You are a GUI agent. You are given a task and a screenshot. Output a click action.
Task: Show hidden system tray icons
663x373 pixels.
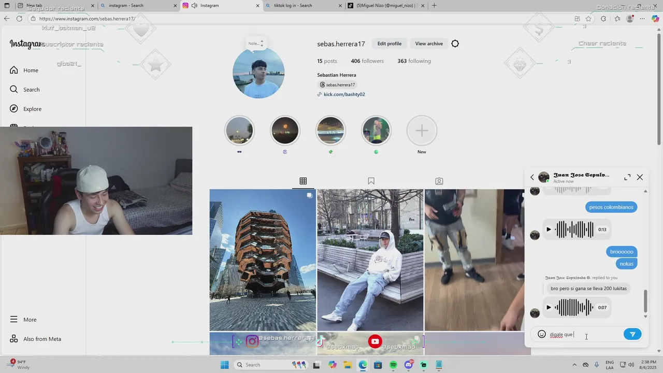(574, 365)
